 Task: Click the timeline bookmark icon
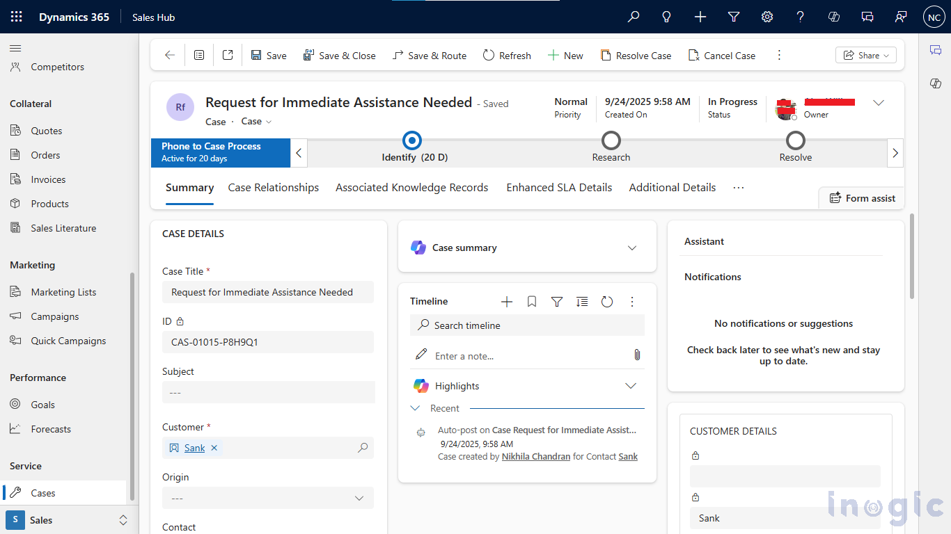tap(532, 302)
